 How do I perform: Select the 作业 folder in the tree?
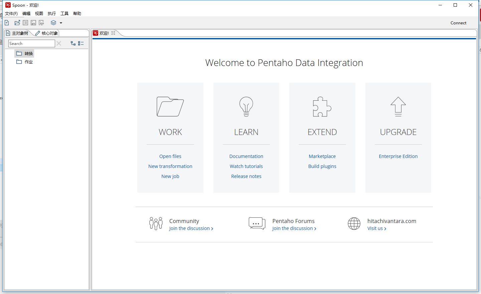pyautogui.click(x=24, y=62)
